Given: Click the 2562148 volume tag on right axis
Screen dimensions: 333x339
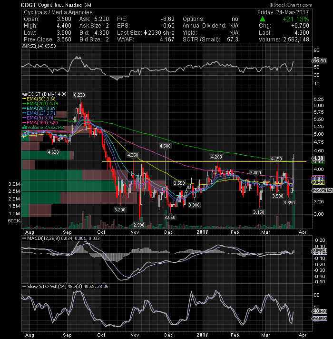Looking at the screenshot, I should point(323,190).
